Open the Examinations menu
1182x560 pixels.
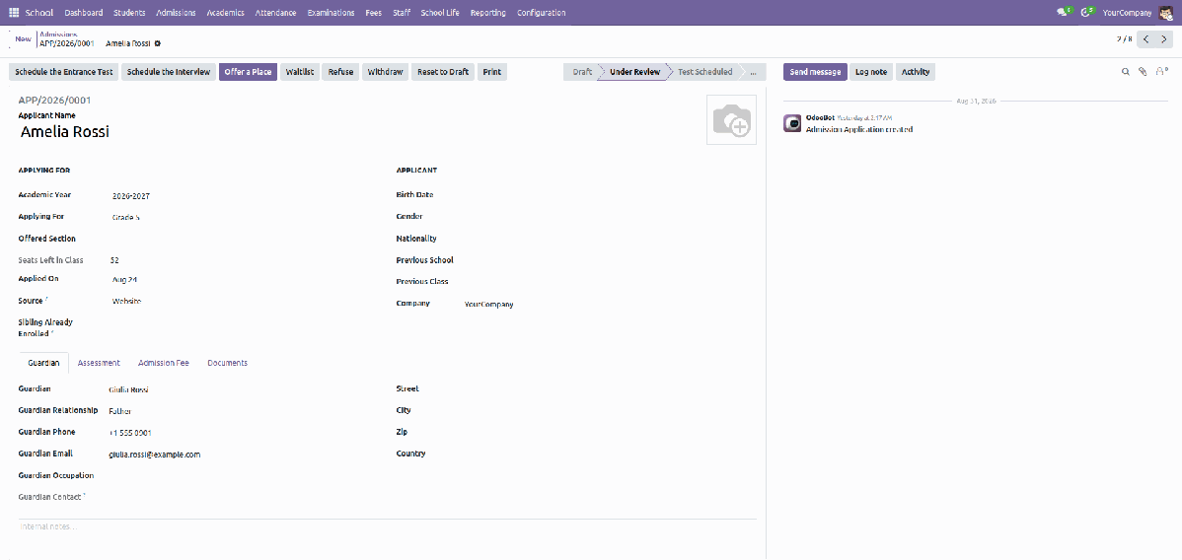pos(331,13)
